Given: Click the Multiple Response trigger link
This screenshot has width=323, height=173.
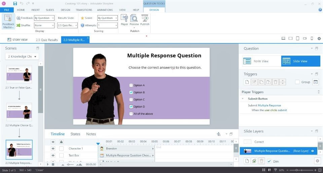Looking at the screenshot, I should click(x=269, y=105).
